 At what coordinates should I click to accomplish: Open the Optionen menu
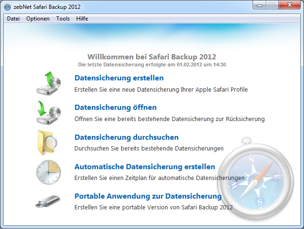[x=38, y=19]
